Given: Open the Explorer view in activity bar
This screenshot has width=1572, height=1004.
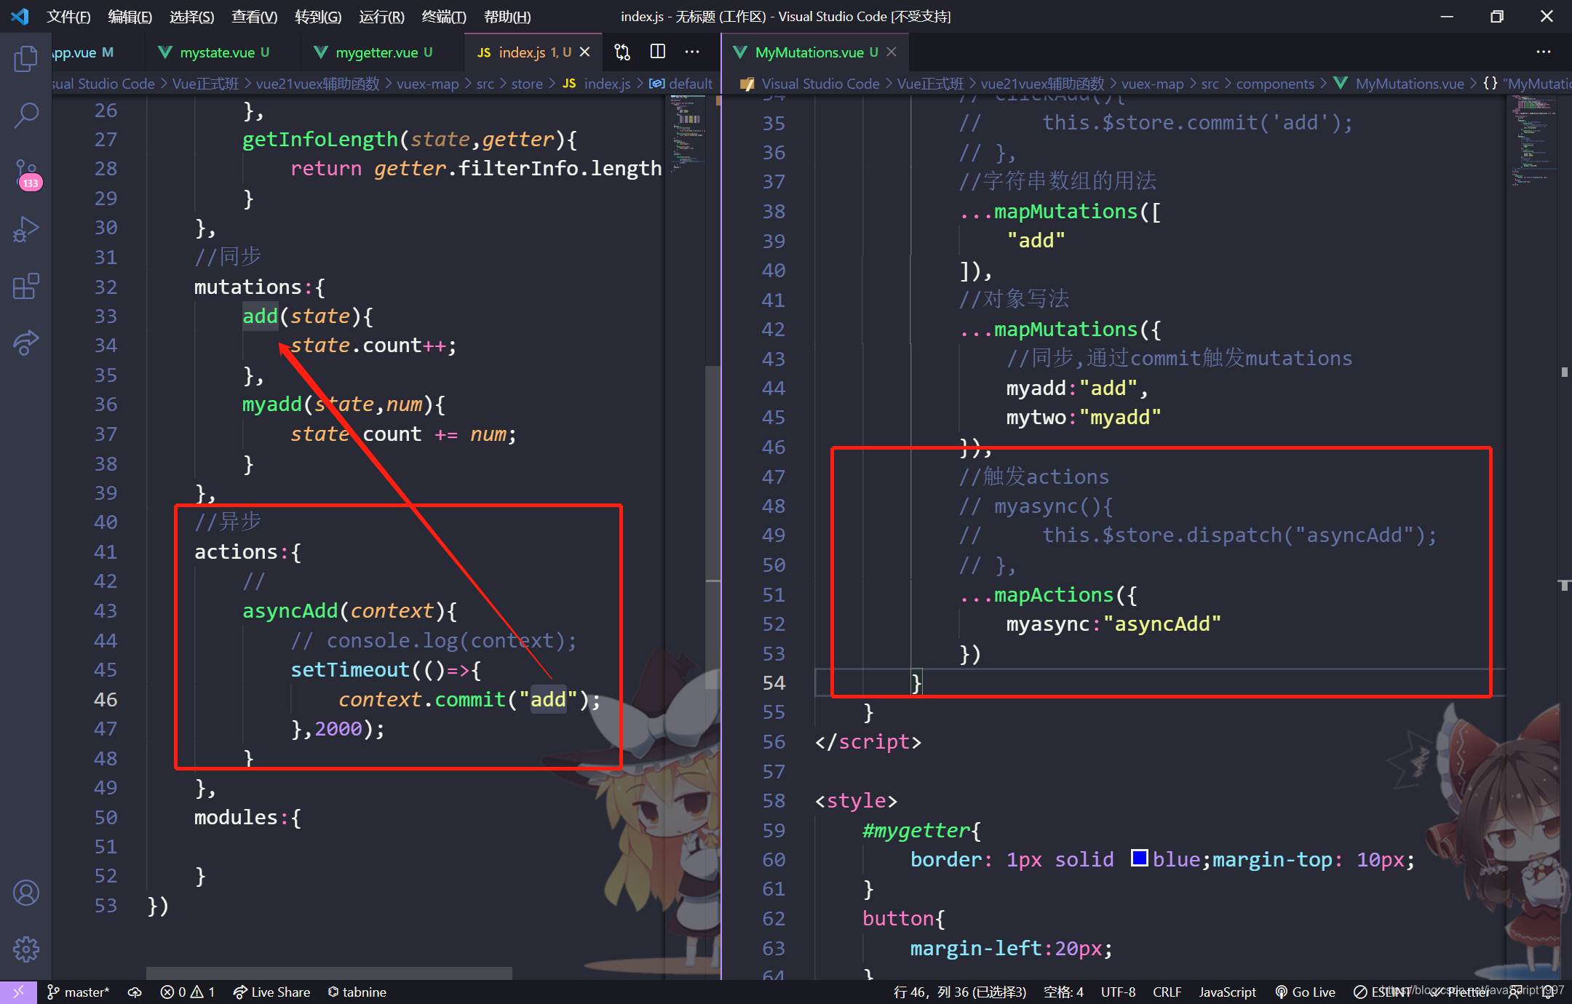Looking at the screenshot, I should [25, 59].
